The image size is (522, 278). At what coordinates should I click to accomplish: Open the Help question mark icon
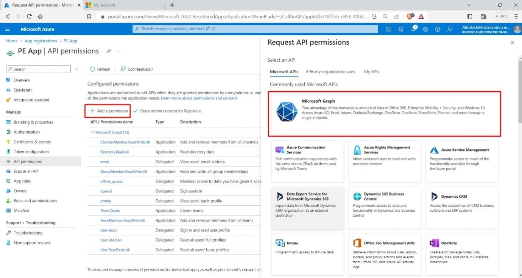pyautogui.click(x=438, y=29)
